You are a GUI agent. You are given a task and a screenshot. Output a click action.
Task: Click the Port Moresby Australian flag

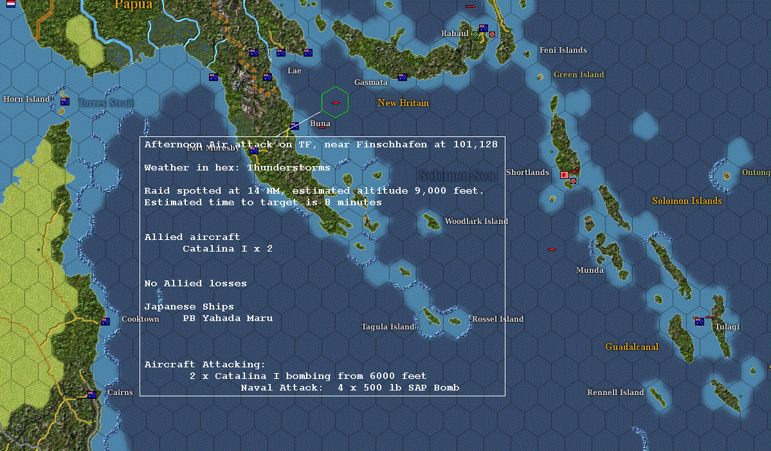point(254,151)
